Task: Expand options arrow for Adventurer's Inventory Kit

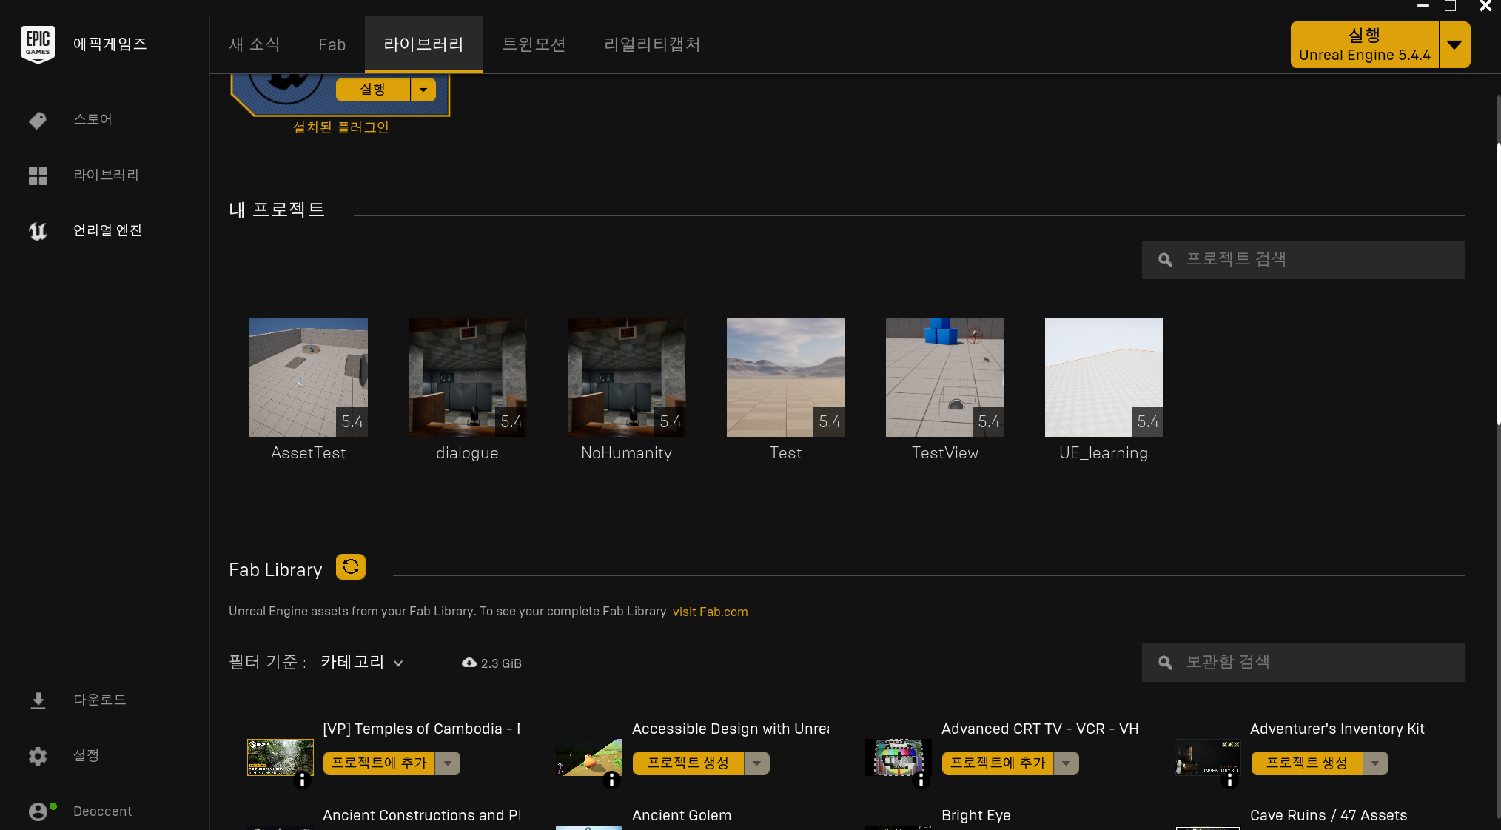Action: [x=1375, y=763]
